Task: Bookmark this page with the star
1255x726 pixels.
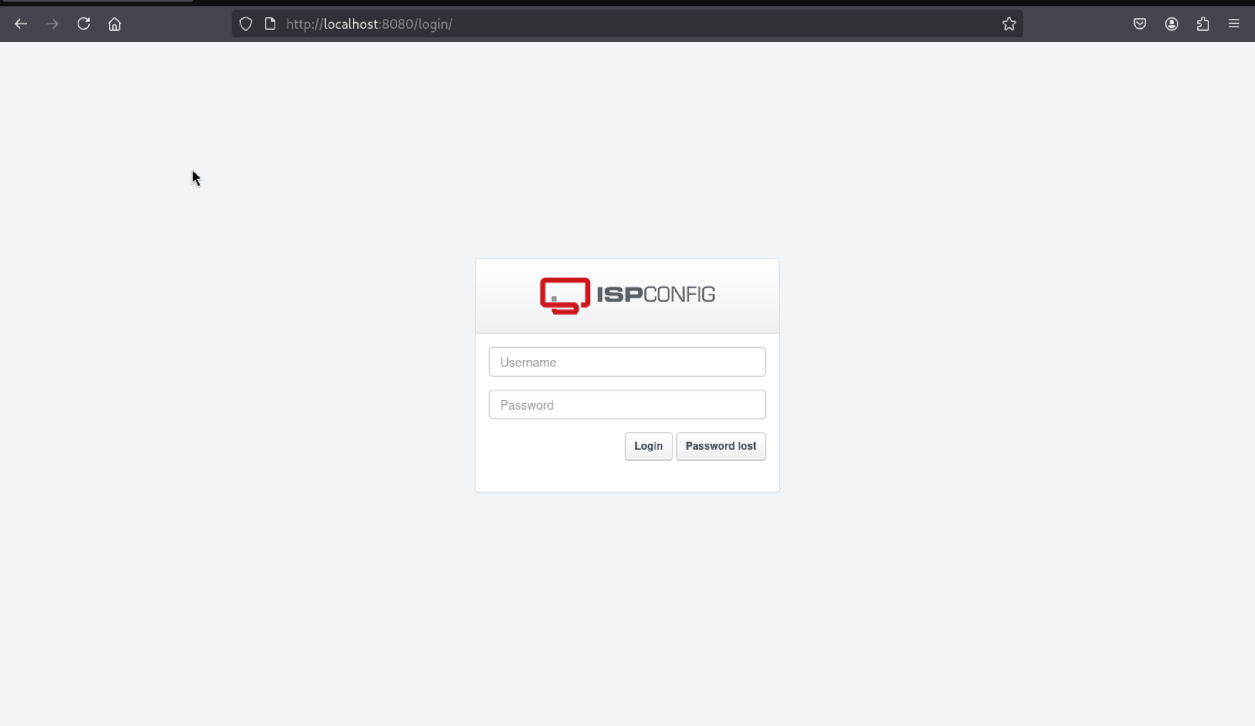Action: coord(1009,24)
